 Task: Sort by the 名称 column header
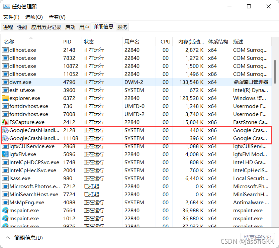point(31,41)
